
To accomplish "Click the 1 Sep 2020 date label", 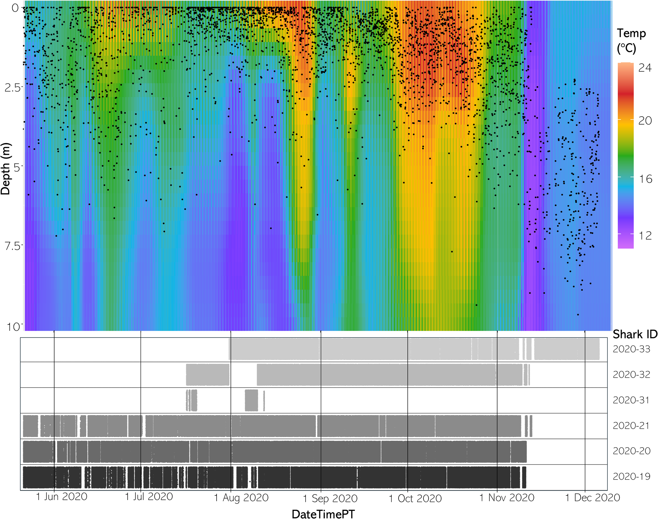I will click(x=330, y=498).
